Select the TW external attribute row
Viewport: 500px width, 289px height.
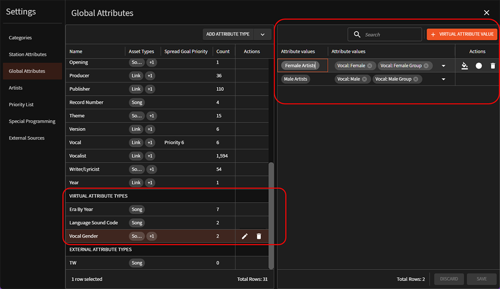point(167,263)
